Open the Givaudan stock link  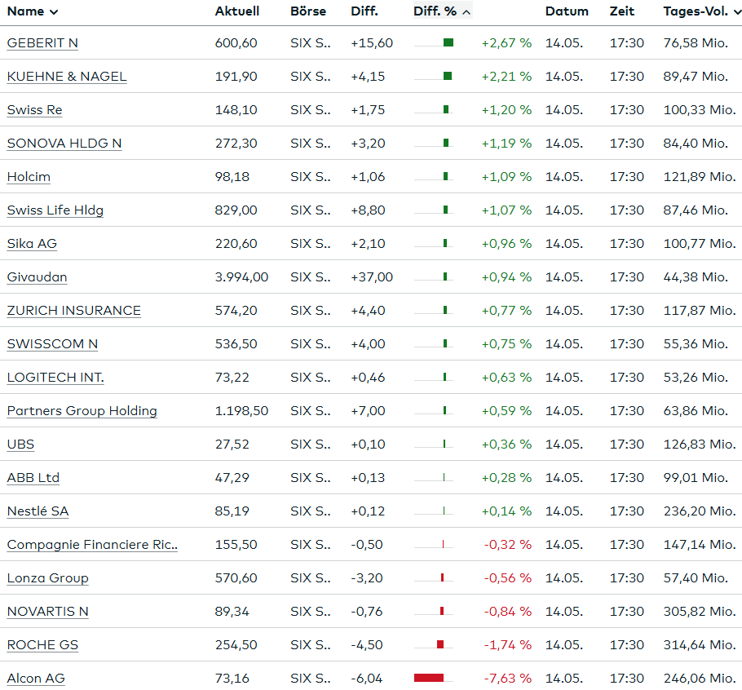pos(37,277)
